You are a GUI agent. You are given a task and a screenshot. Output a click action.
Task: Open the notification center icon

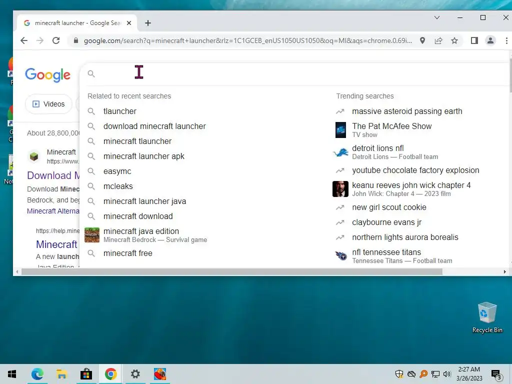point(496,374)
